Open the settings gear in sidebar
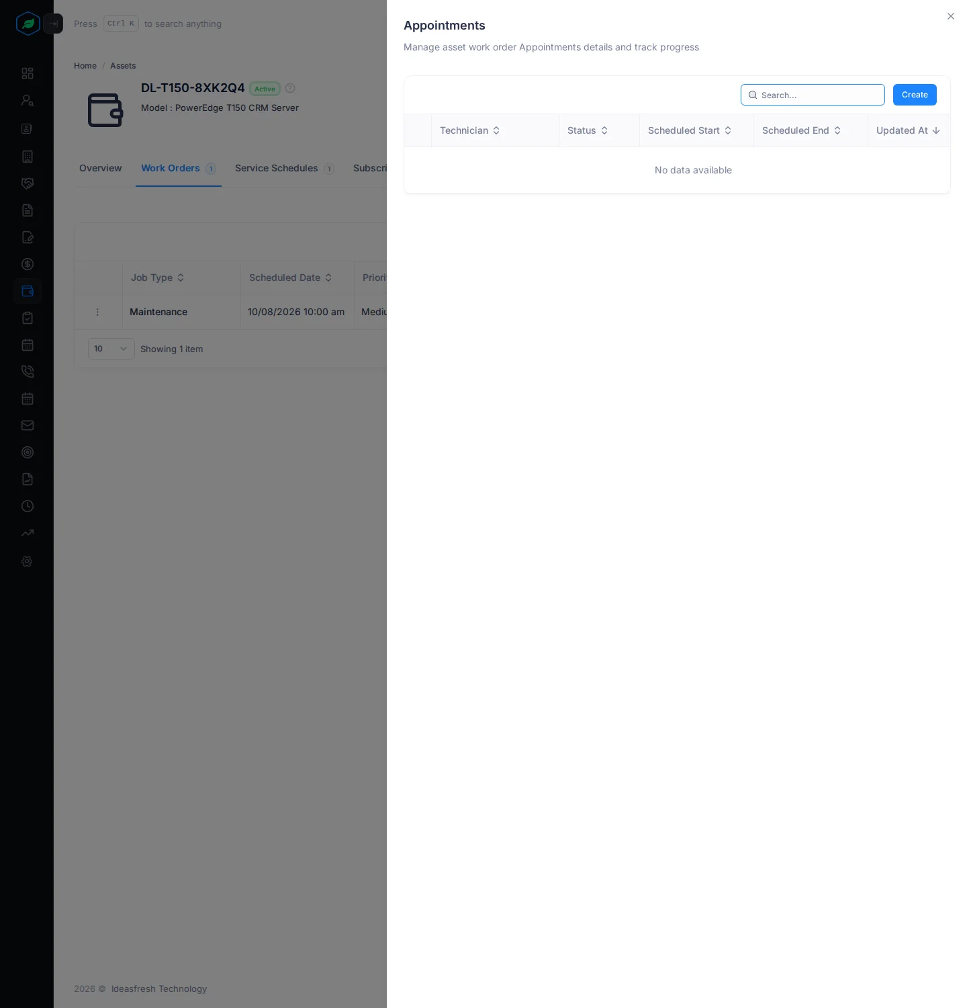The image size is (967, 1008). [28, 561]
